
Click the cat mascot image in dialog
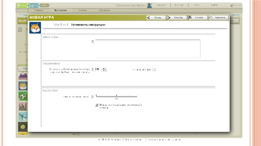click(35, 28)
